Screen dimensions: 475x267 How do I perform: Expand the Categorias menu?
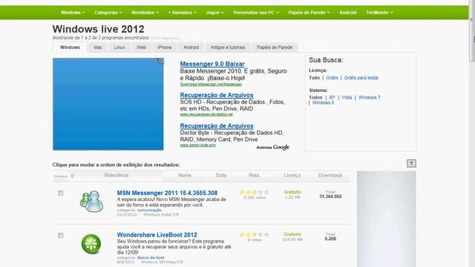(x=108, y=13)
